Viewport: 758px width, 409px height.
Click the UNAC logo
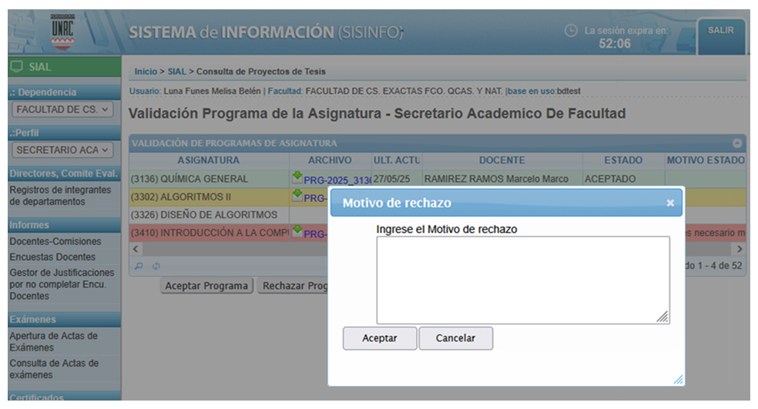click(x=63, y=32)
